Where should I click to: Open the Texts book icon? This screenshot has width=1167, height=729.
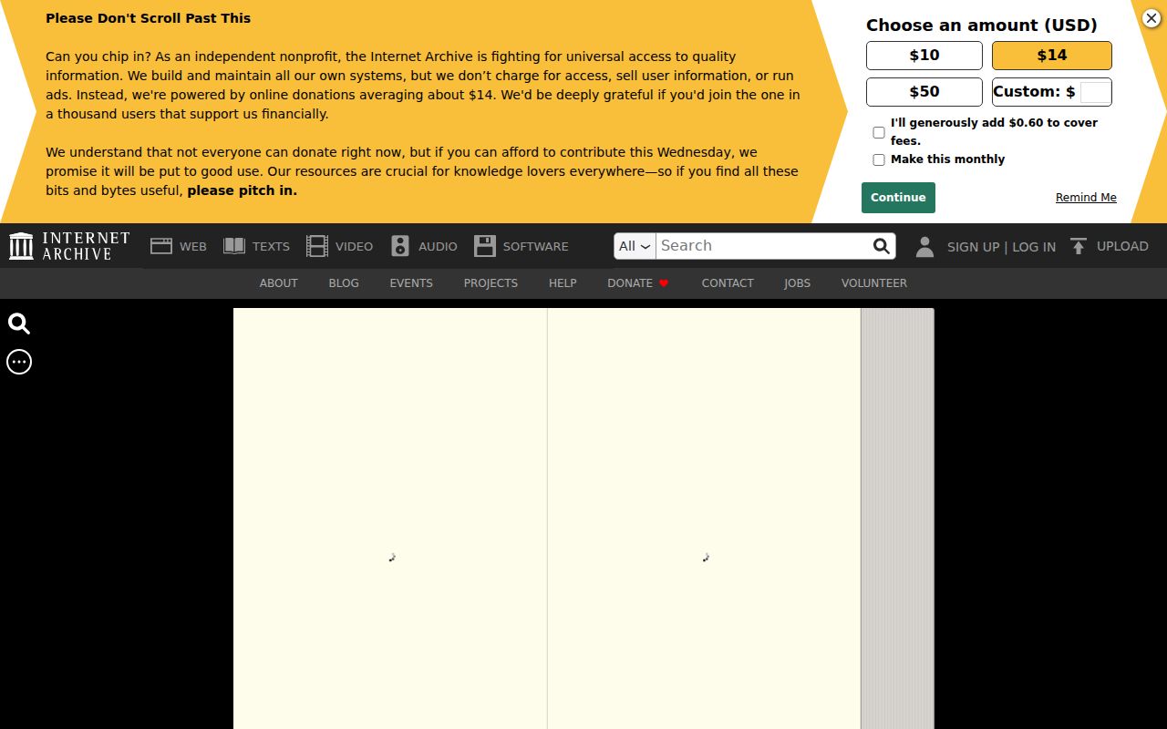click(234, 246)
